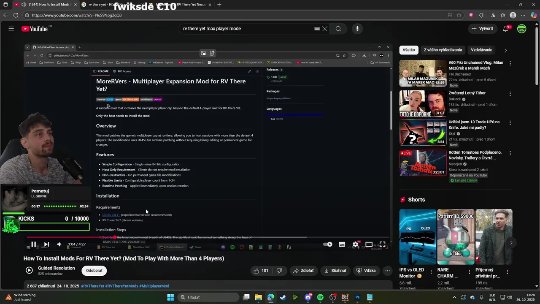Viewport: 540px width, 304px height.
Task: Open IPS vs OLED Monitor short
Action: [x=418, y=237]
